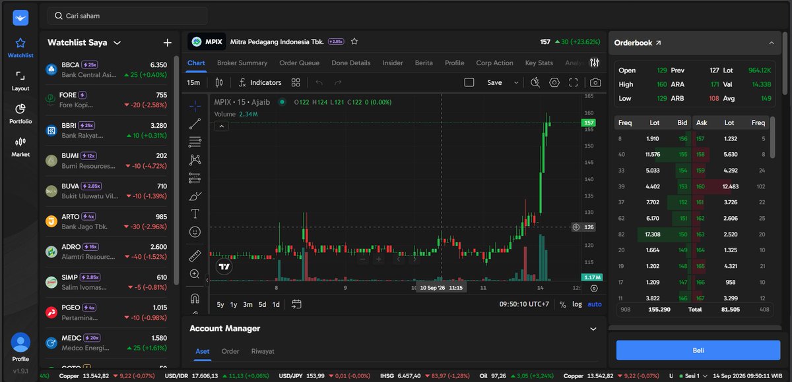The image size is (792, 382).
Task: Toggle the magnet snap mode
Action: coord(195,298)
